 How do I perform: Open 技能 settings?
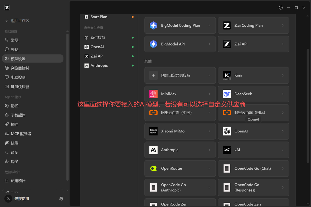point(33,143)
